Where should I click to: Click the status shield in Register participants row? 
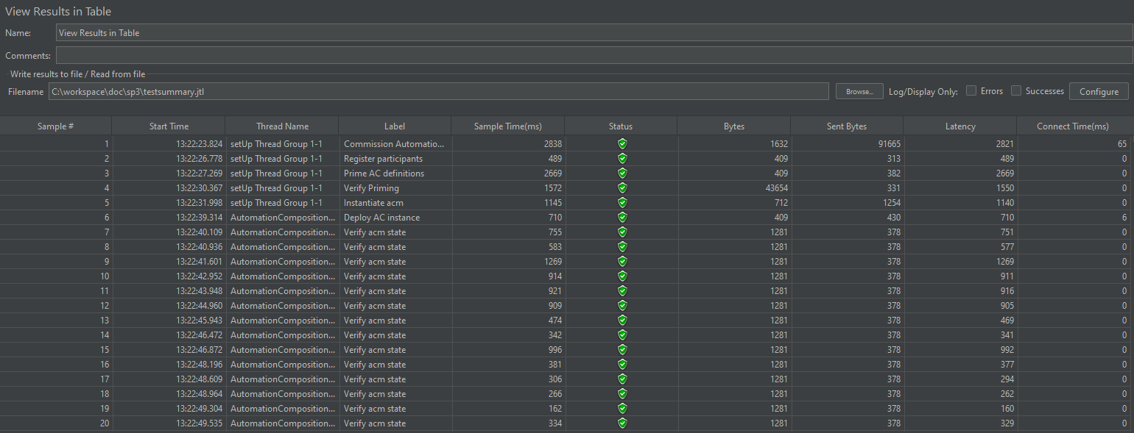(621, 159)
